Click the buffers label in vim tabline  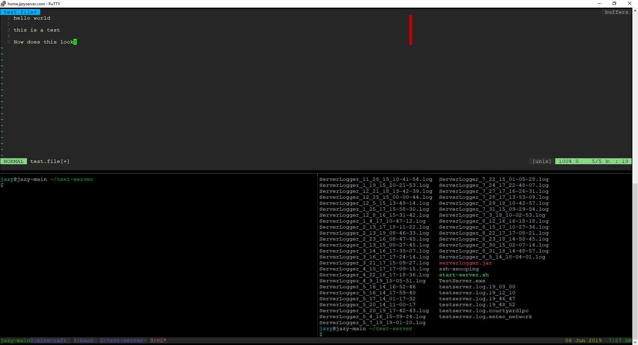(x=616, y=12)
